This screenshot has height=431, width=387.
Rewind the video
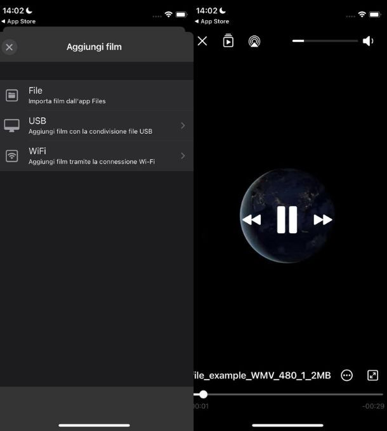pos(252,220)
